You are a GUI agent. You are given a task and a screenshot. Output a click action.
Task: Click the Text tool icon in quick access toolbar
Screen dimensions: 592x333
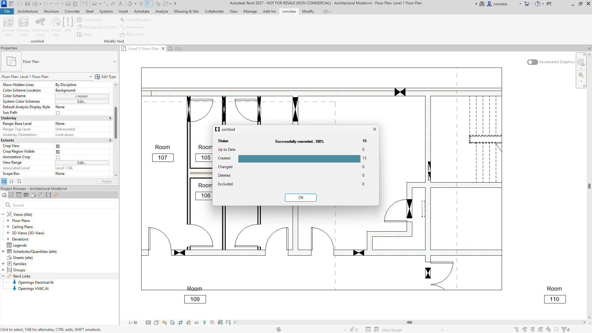(x=120, y=4)
